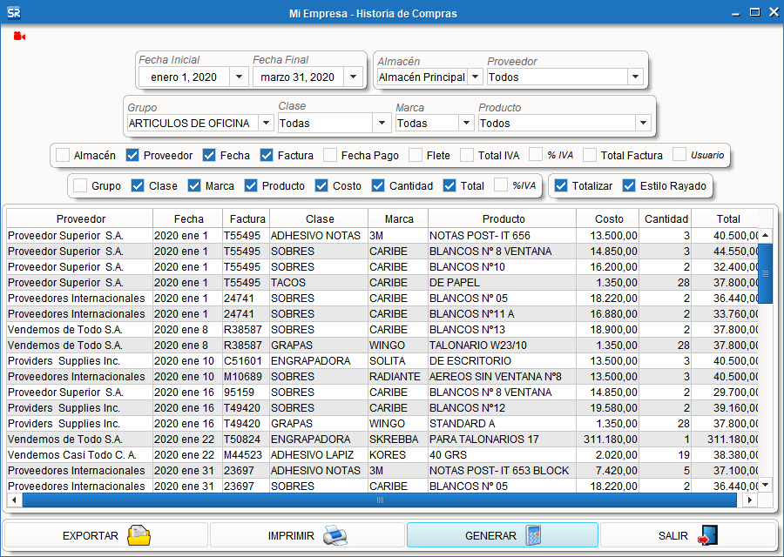Click the vertical scrollbar thumb

click(765, 274)
